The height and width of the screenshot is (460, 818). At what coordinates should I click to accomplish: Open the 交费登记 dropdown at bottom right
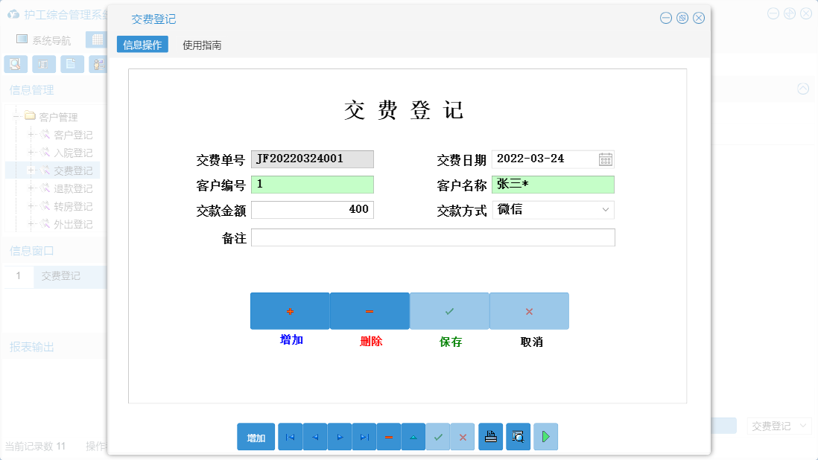point(779,425)
